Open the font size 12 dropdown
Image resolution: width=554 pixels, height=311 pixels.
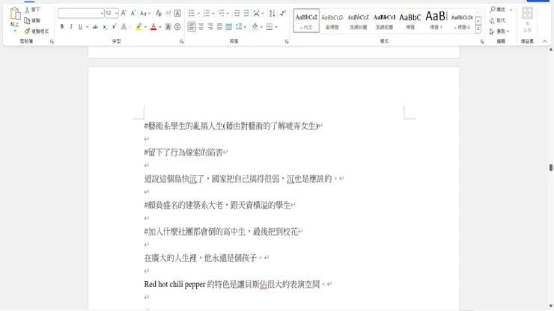pos(116,13)
